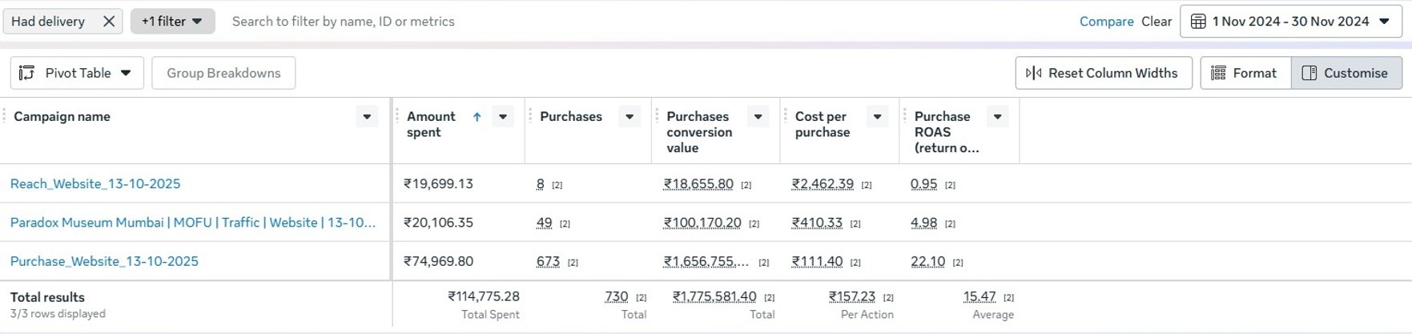This screenshot has height=334, width=1412.
Task: Click ROAS value 22.10
Action: click(927, 262)
